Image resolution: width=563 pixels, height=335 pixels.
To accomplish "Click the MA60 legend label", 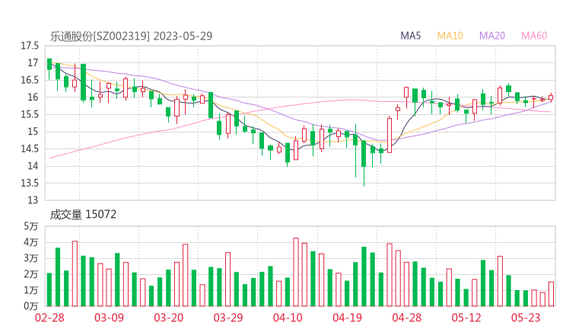I will pos(534,36).
